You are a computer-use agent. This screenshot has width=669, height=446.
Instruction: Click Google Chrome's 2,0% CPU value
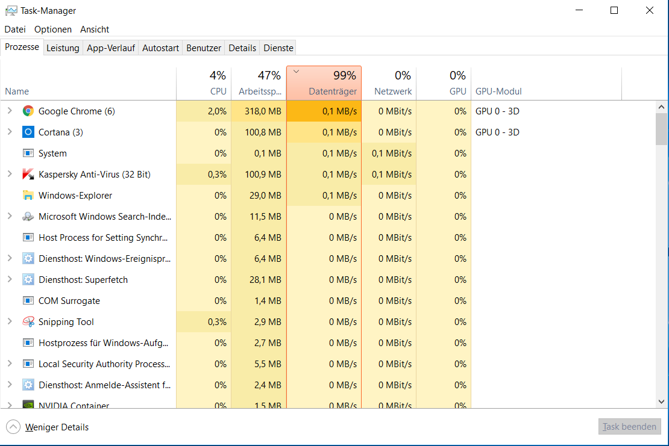[x=217, y=111]
